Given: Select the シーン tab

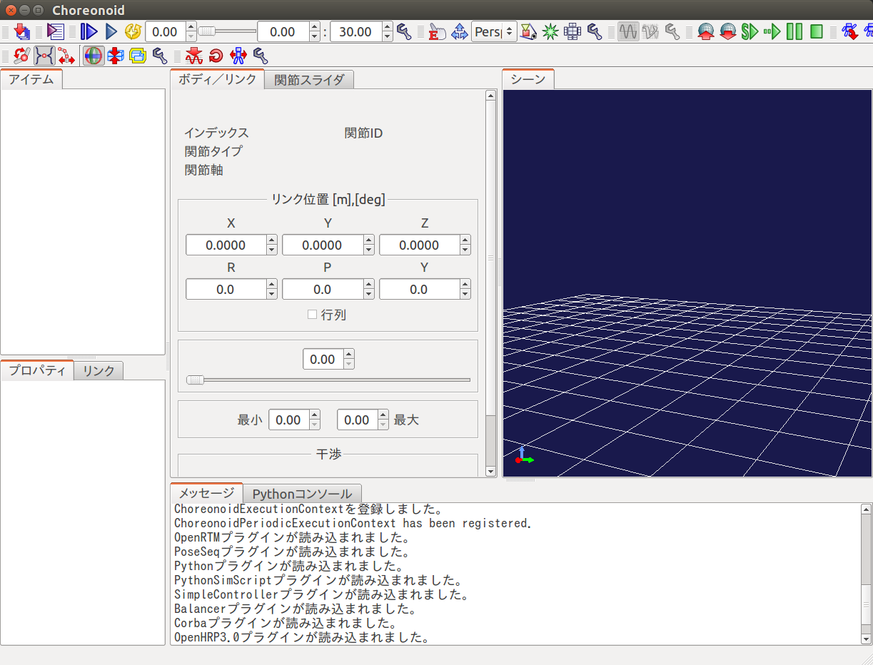Looking at the screenshot, I should click(x=528, y=79).
